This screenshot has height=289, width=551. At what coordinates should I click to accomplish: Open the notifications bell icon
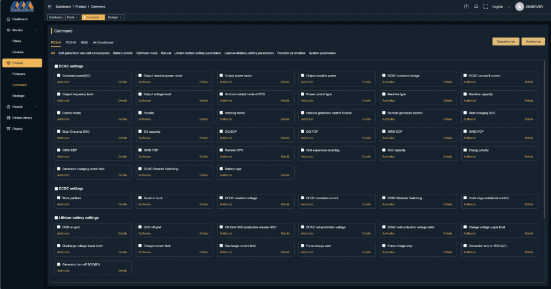[x=475, y=7]
